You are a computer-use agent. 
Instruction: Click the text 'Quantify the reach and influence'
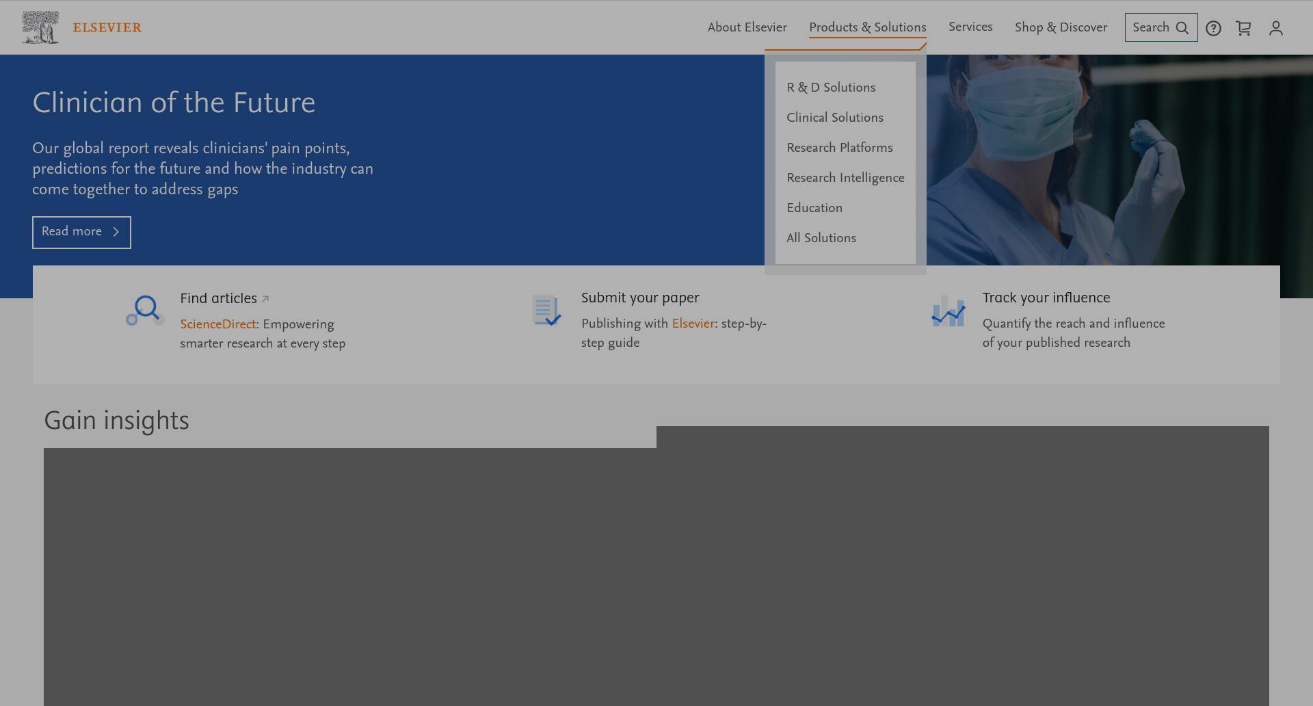click(x=1074, y=324)
